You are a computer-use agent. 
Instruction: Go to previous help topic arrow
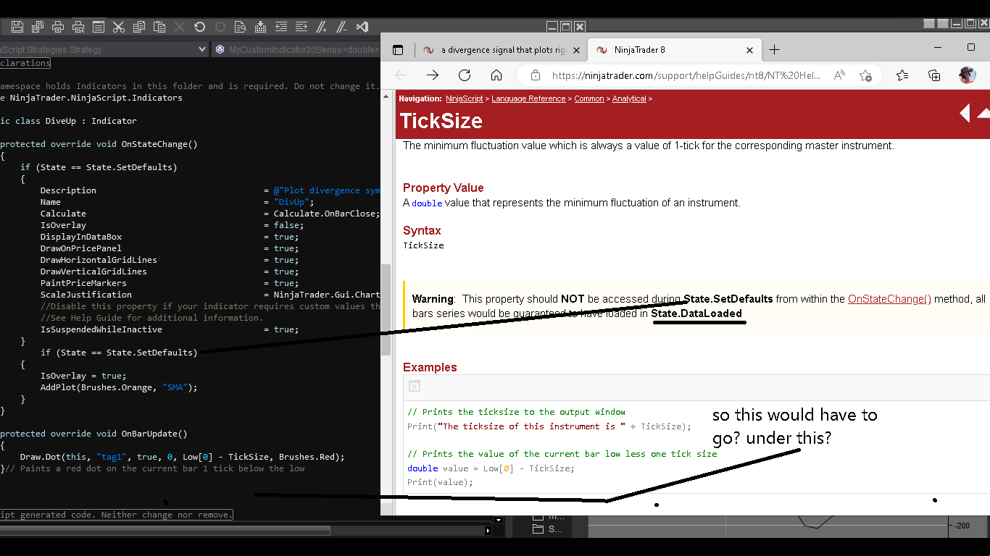tap(965, 113)
